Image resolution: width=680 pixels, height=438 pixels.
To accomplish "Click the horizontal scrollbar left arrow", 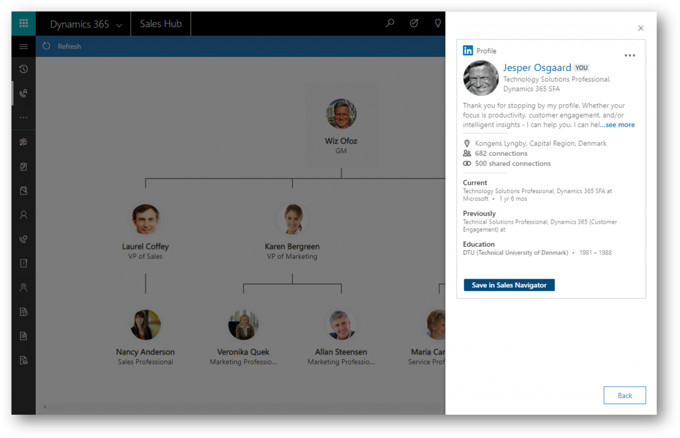I will click(x=44, y=407).
